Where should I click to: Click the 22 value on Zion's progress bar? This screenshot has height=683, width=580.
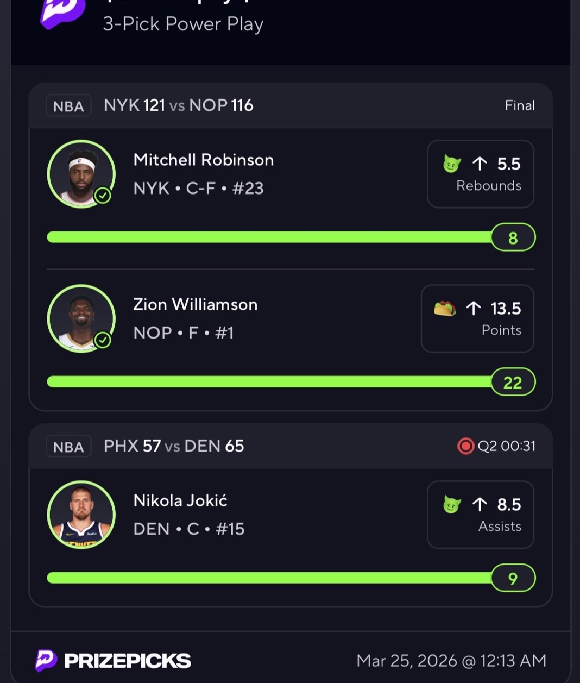pyautogui.click(x=513, y=382)
